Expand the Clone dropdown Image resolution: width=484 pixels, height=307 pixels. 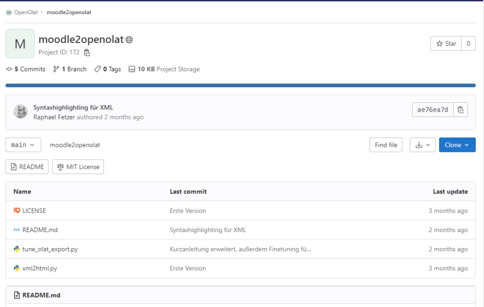[x=457, y=145]
